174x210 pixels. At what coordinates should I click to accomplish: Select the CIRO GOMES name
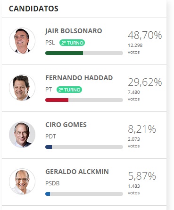click(66, 125)
